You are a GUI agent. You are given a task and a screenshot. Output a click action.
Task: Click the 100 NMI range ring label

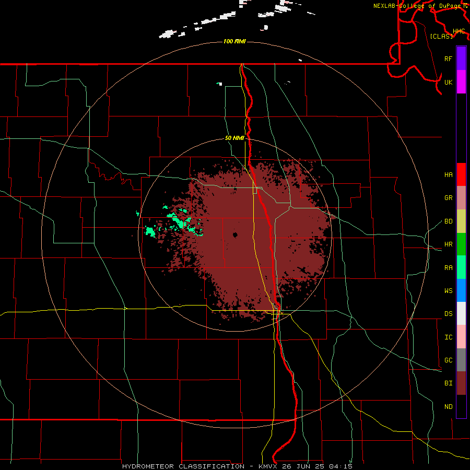coord(234,41)
